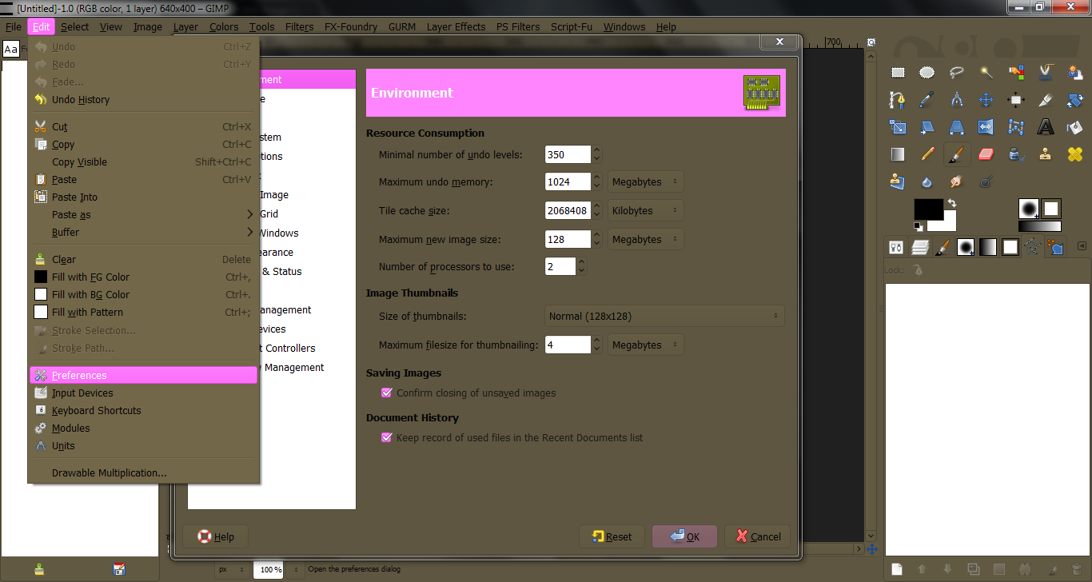Open the active gradient indicator

pos(1040,226)
